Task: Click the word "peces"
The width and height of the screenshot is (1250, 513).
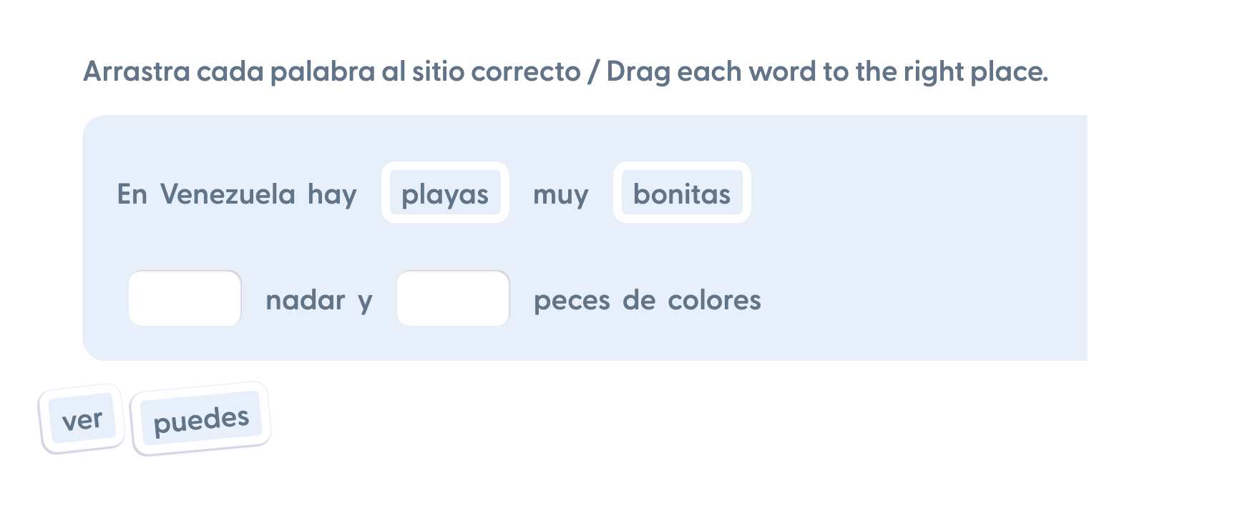Action: pyautogui.click(x=572, y=301)
